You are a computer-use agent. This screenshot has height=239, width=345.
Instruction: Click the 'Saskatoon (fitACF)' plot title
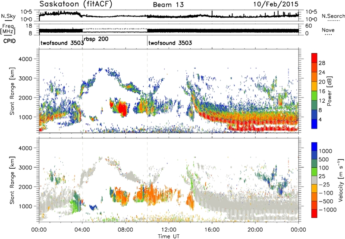coord(76,4)
